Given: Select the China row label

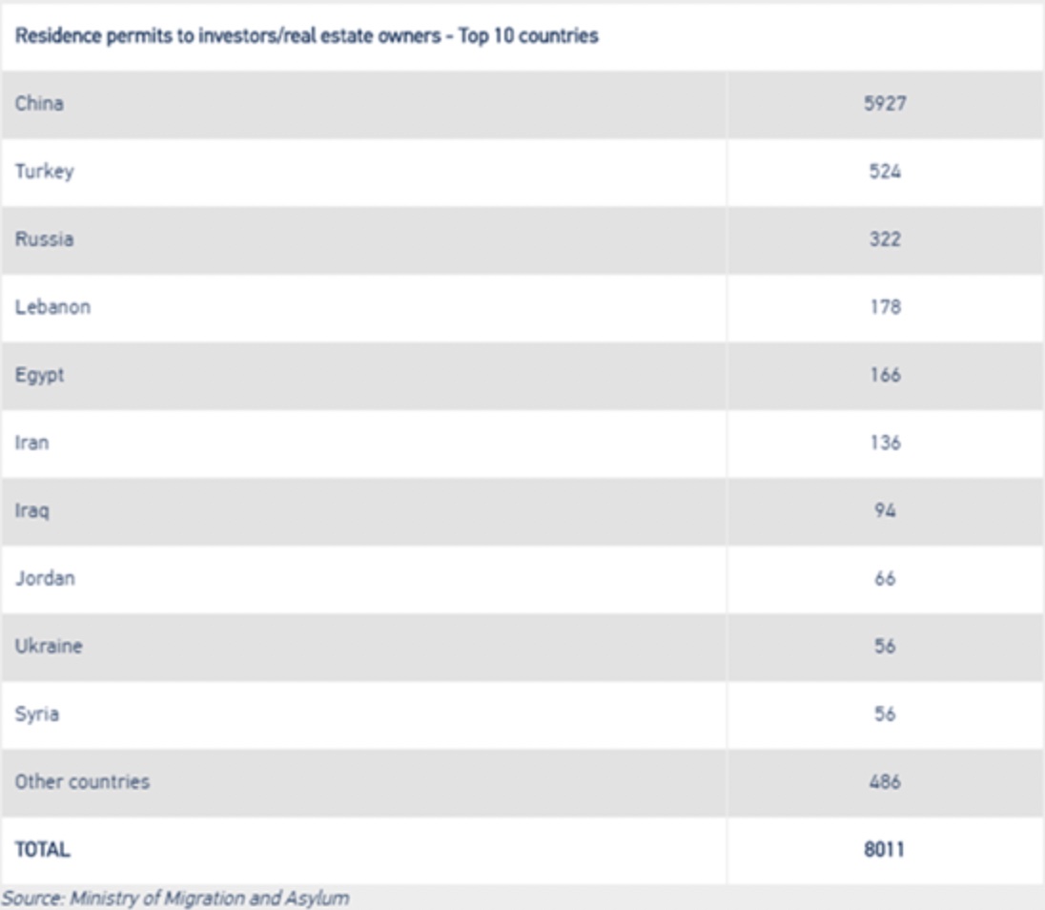Looking at the screenshot, I should click(39, 103).
